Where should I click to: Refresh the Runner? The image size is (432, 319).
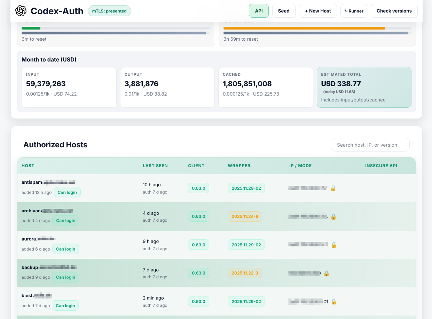354,11
